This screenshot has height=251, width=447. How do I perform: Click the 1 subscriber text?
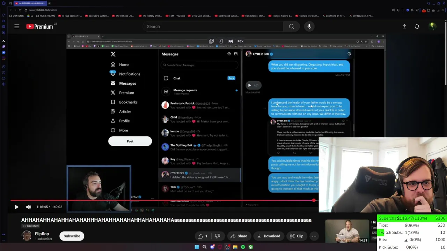point(43,239)
